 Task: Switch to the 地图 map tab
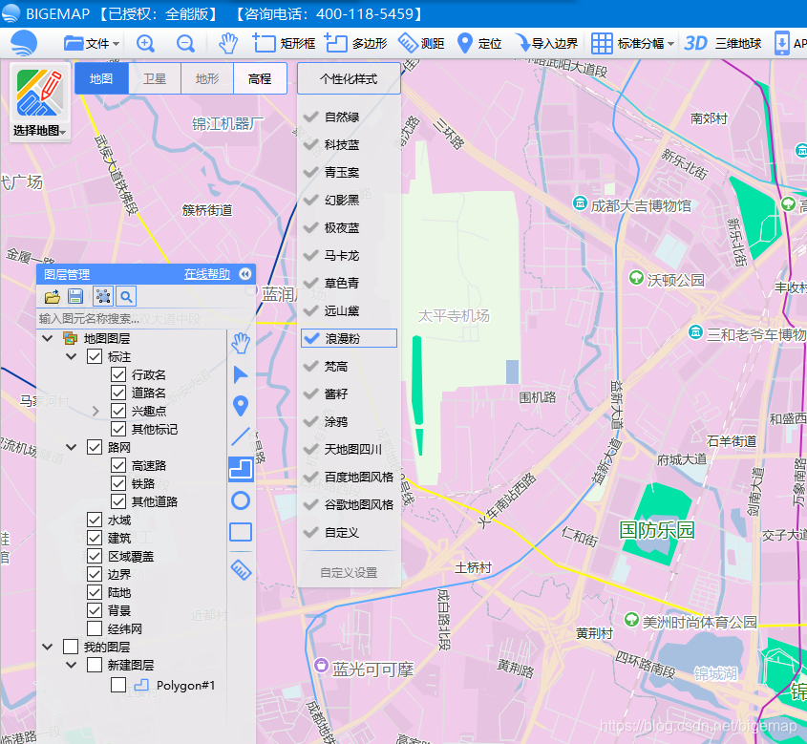click(101, 78)
